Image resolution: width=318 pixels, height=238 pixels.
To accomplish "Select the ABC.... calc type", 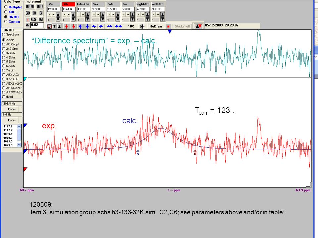I will click(x=12, y=12).
